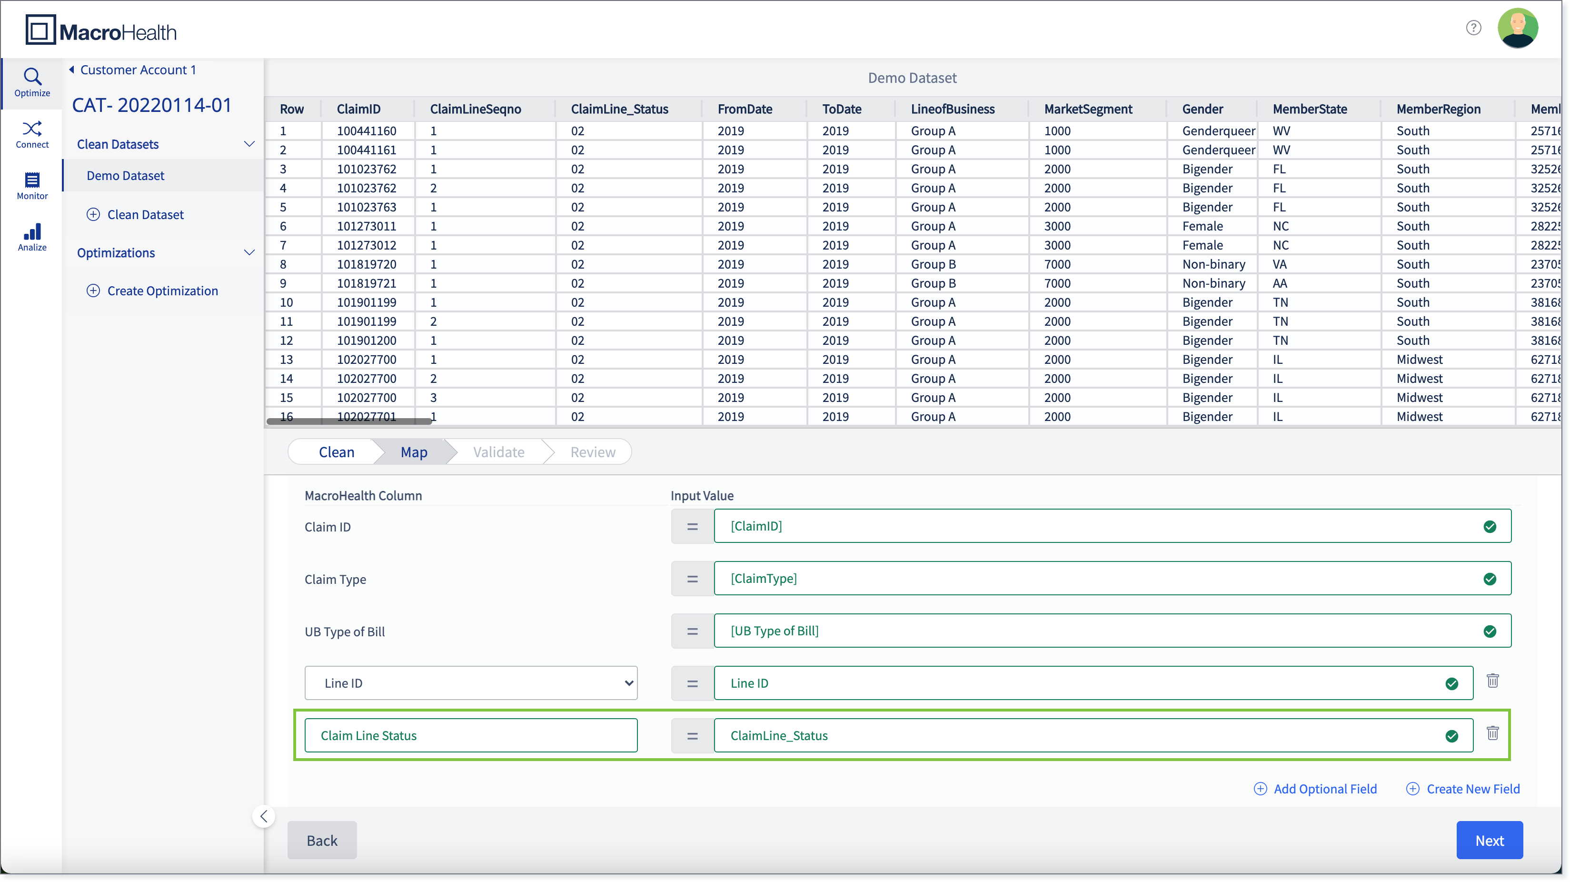Click the plus icon beside Create Optimization
Screen dimensions: 1570x882
pyautogui.click(x=93, y=290)
